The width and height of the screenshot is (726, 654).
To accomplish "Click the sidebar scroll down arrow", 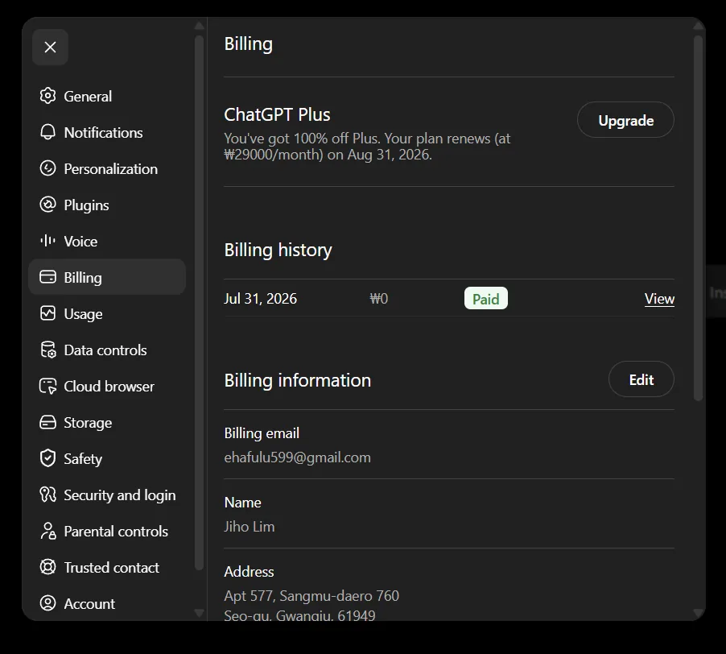I will coord(200,613).
